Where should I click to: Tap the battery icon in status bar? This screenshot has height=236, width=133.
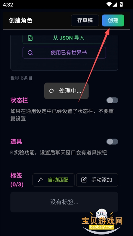click(121, 4)
